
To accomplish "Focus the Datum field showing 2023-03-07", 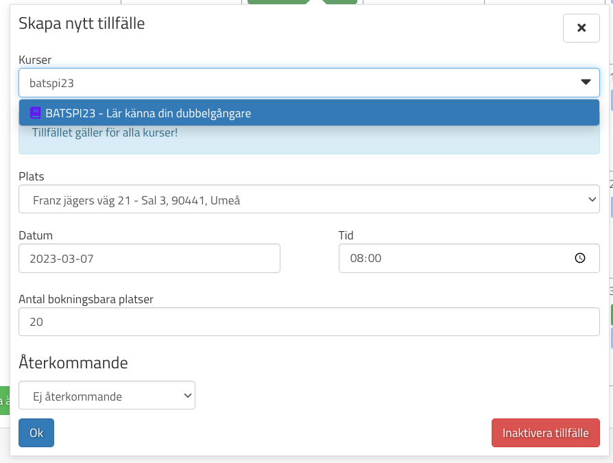I will (x=149, y=259).
